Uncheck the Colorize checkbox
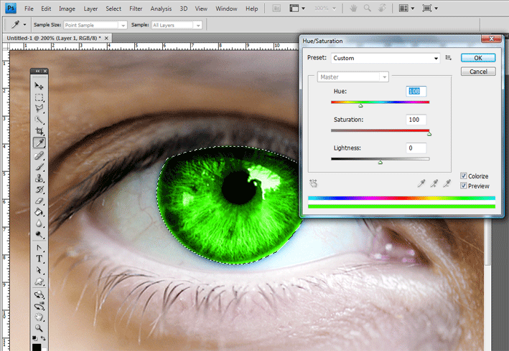The height and width of the screenshot is (351, 509). [464, 175]
